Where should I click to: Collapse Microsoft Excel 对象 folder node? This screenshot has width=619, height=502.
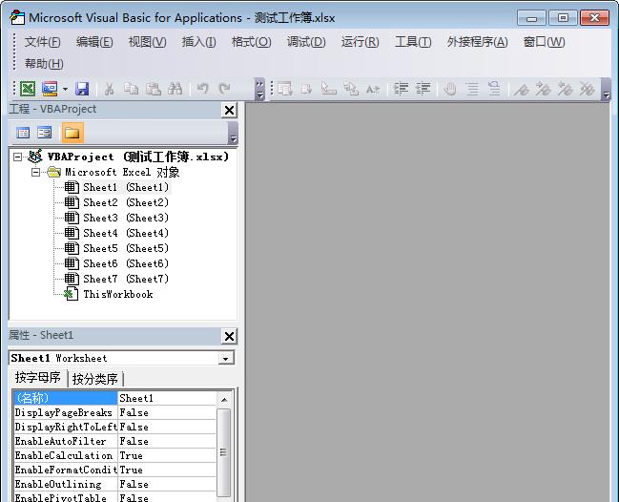[36, 172]
